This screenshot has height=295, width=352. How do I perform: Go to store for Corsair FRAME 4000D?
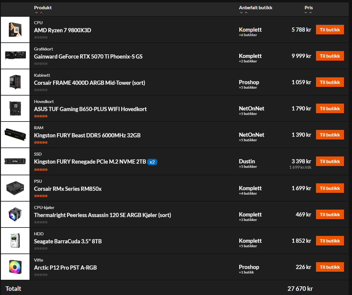pos(330,82)
